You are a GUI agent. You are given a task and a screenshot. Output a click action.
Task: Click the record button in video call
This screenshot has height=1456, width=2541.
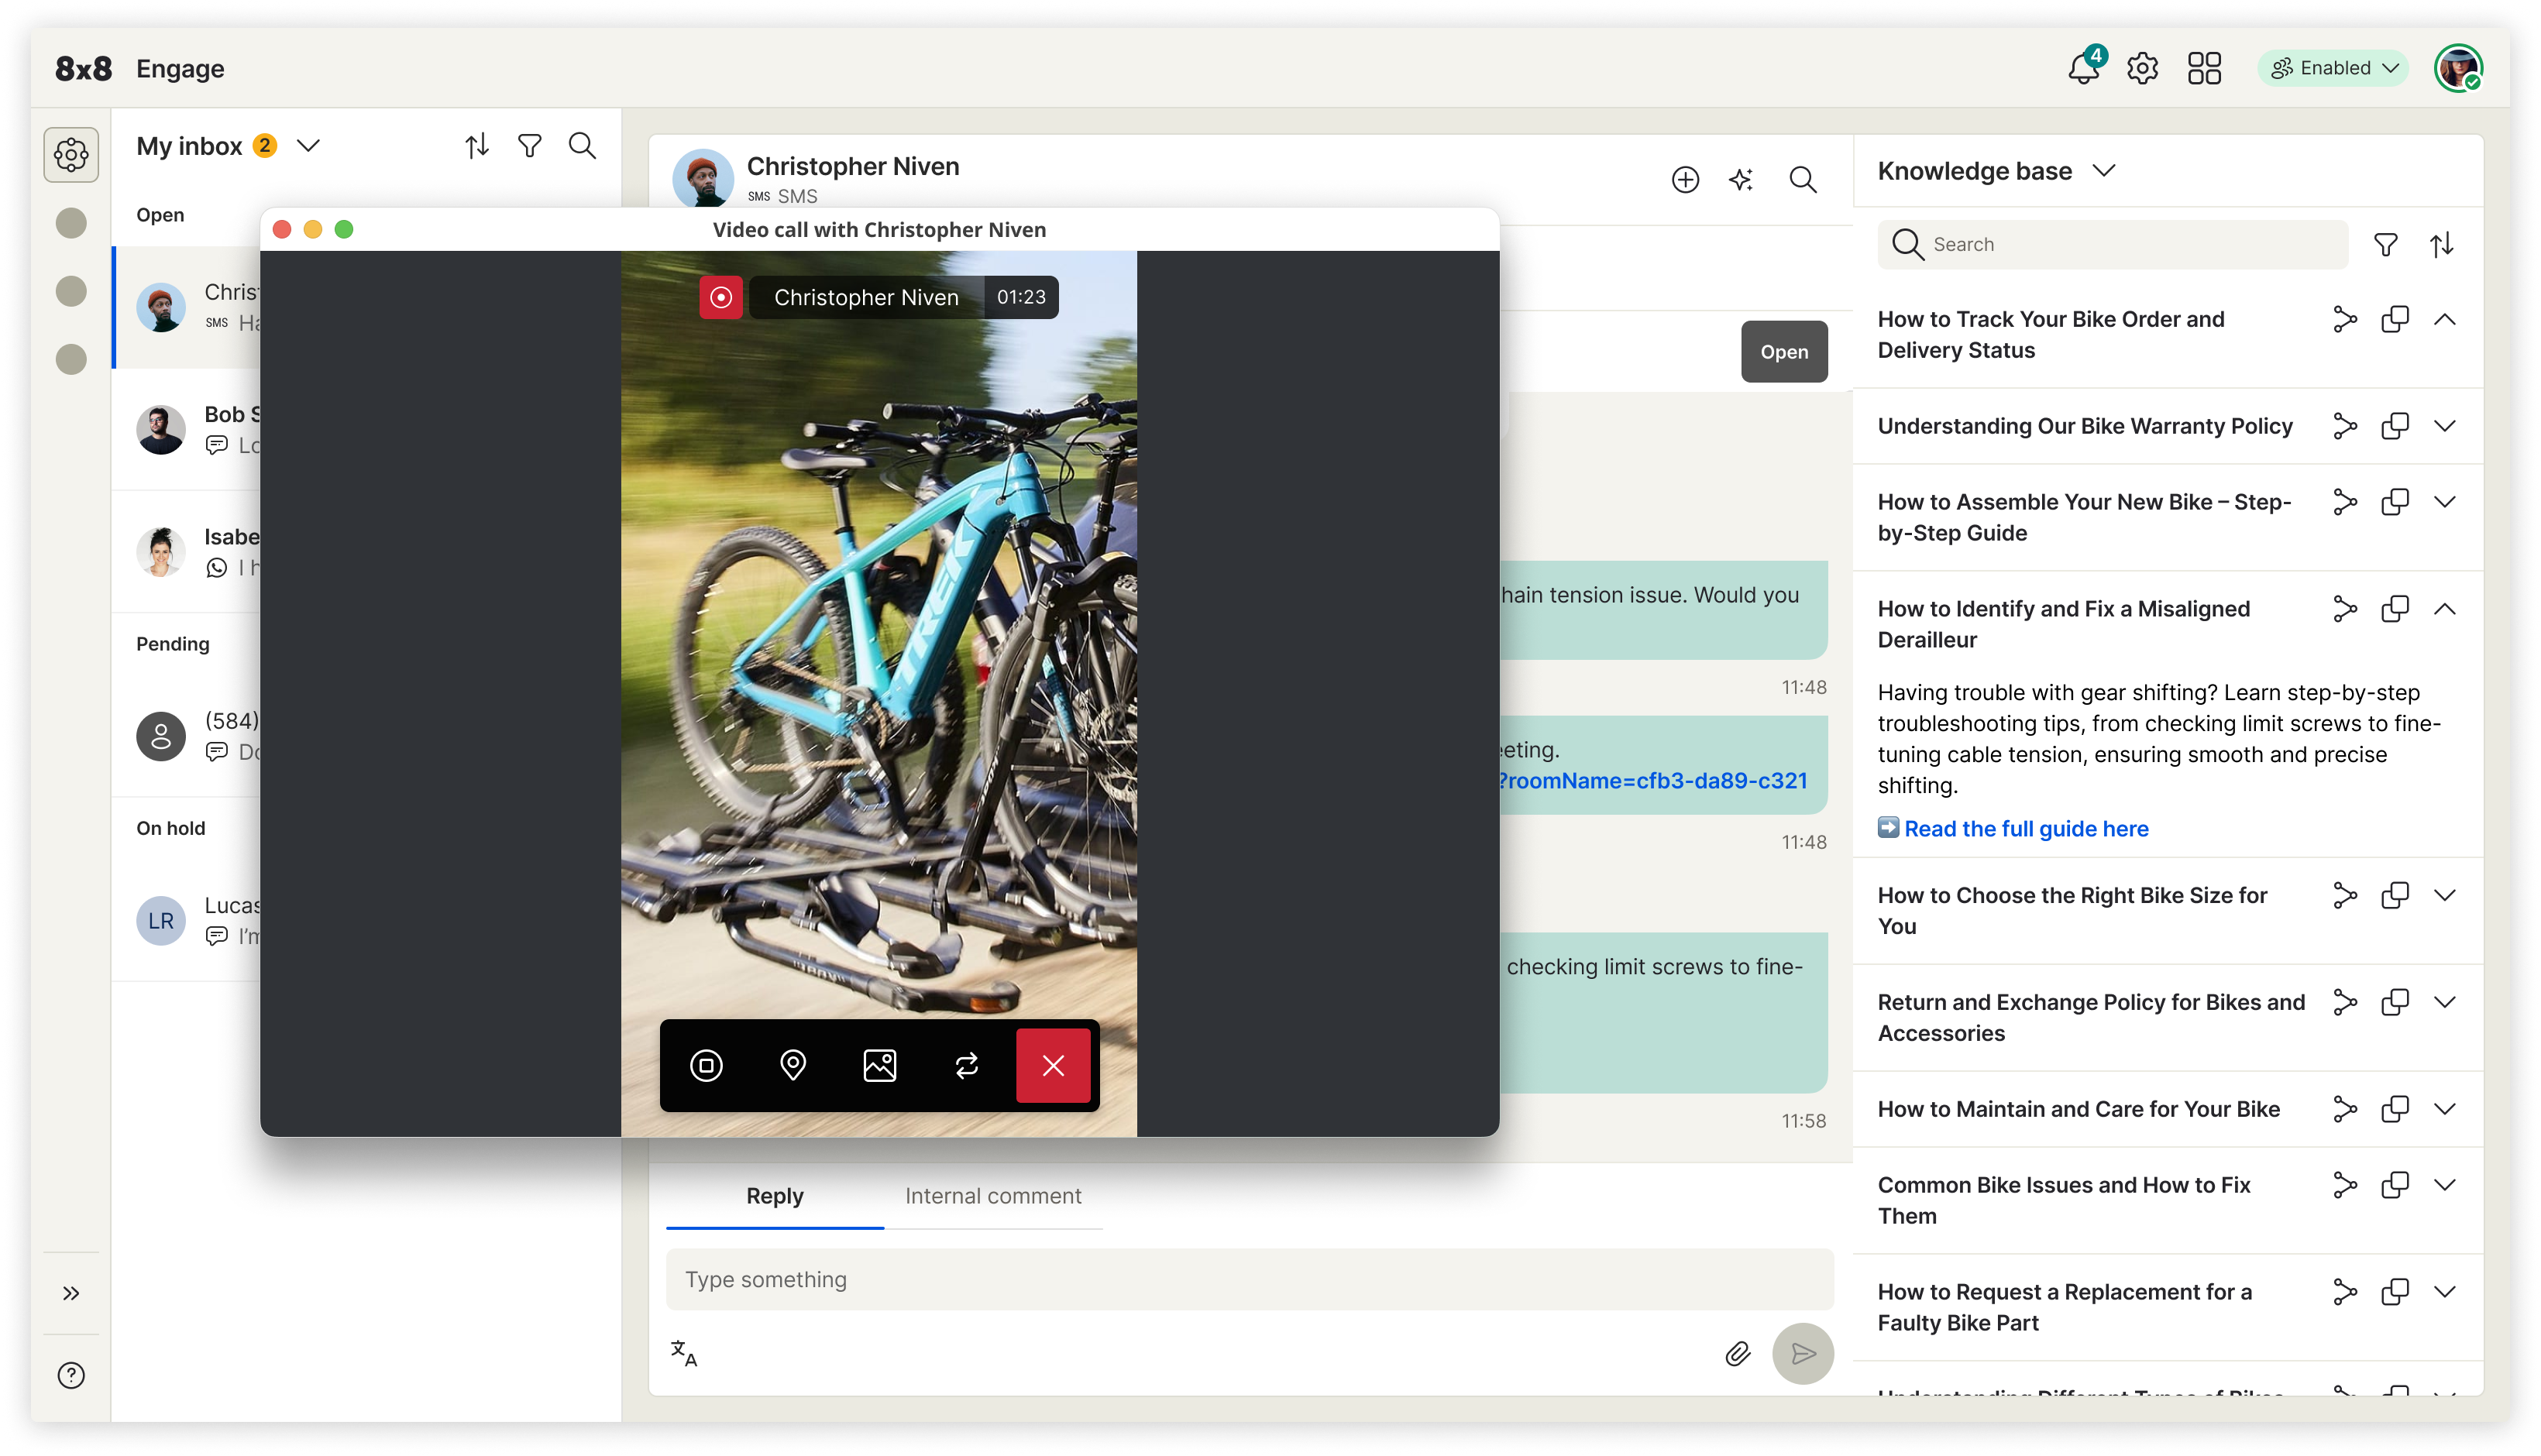(720, 297)
